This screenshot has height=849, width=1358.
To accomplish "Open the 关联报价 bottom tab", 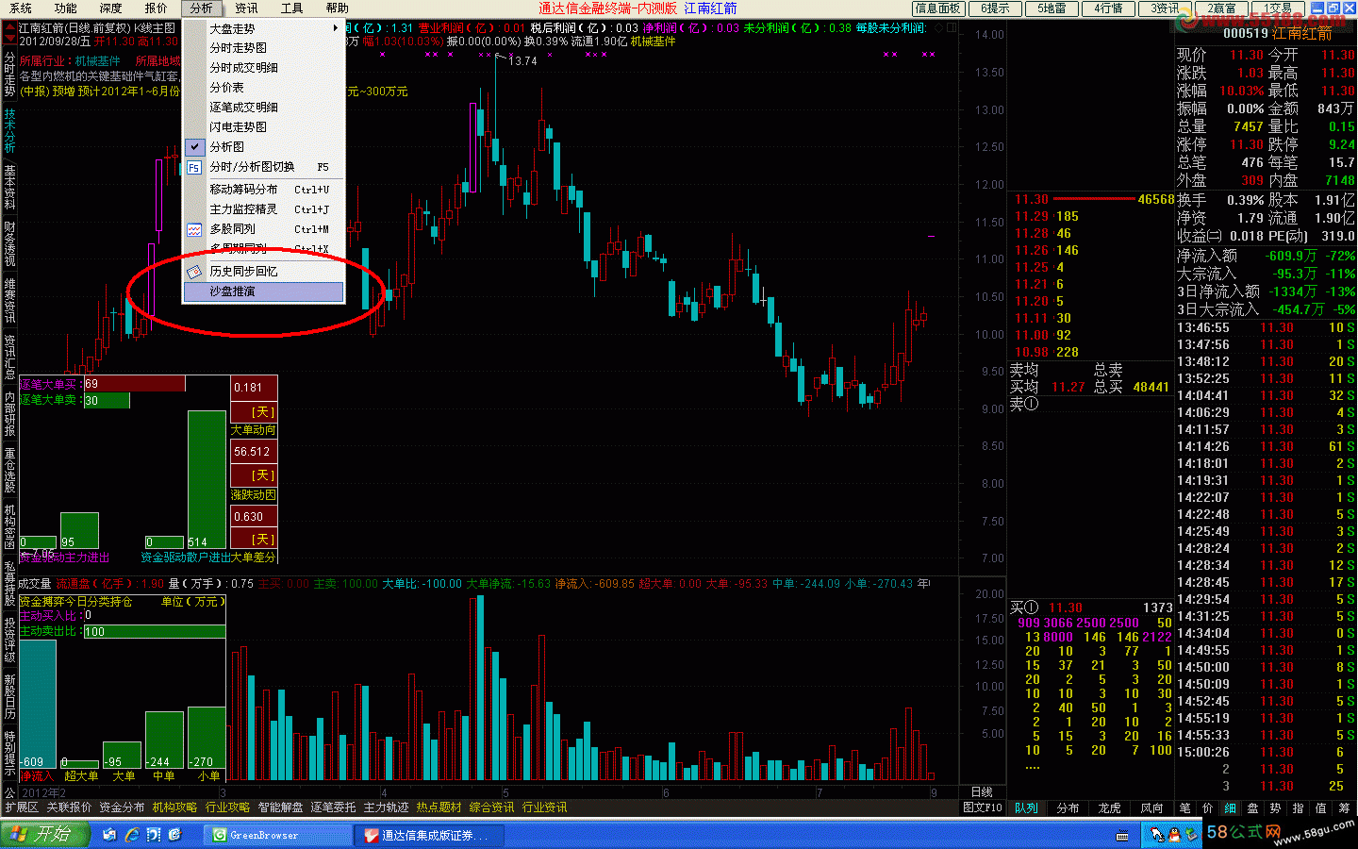I will tap(69, 807).
